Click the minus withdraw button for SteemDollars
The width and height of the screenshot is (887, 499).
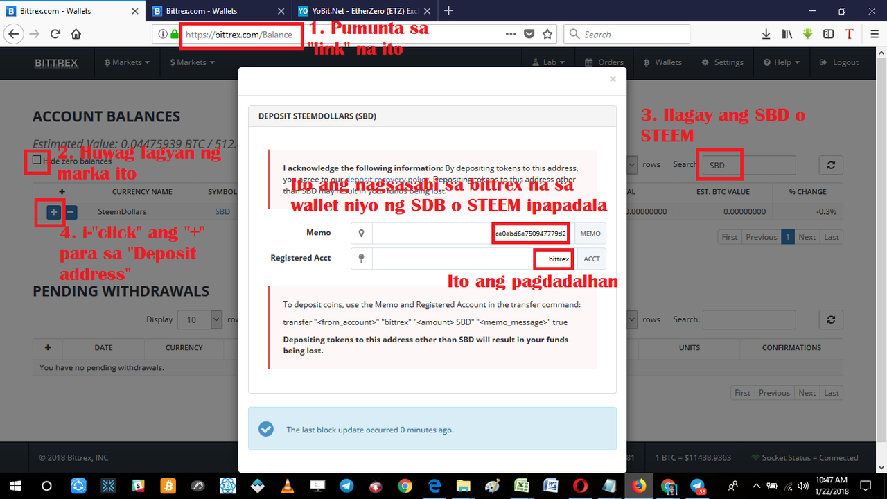tap(71, 212)
